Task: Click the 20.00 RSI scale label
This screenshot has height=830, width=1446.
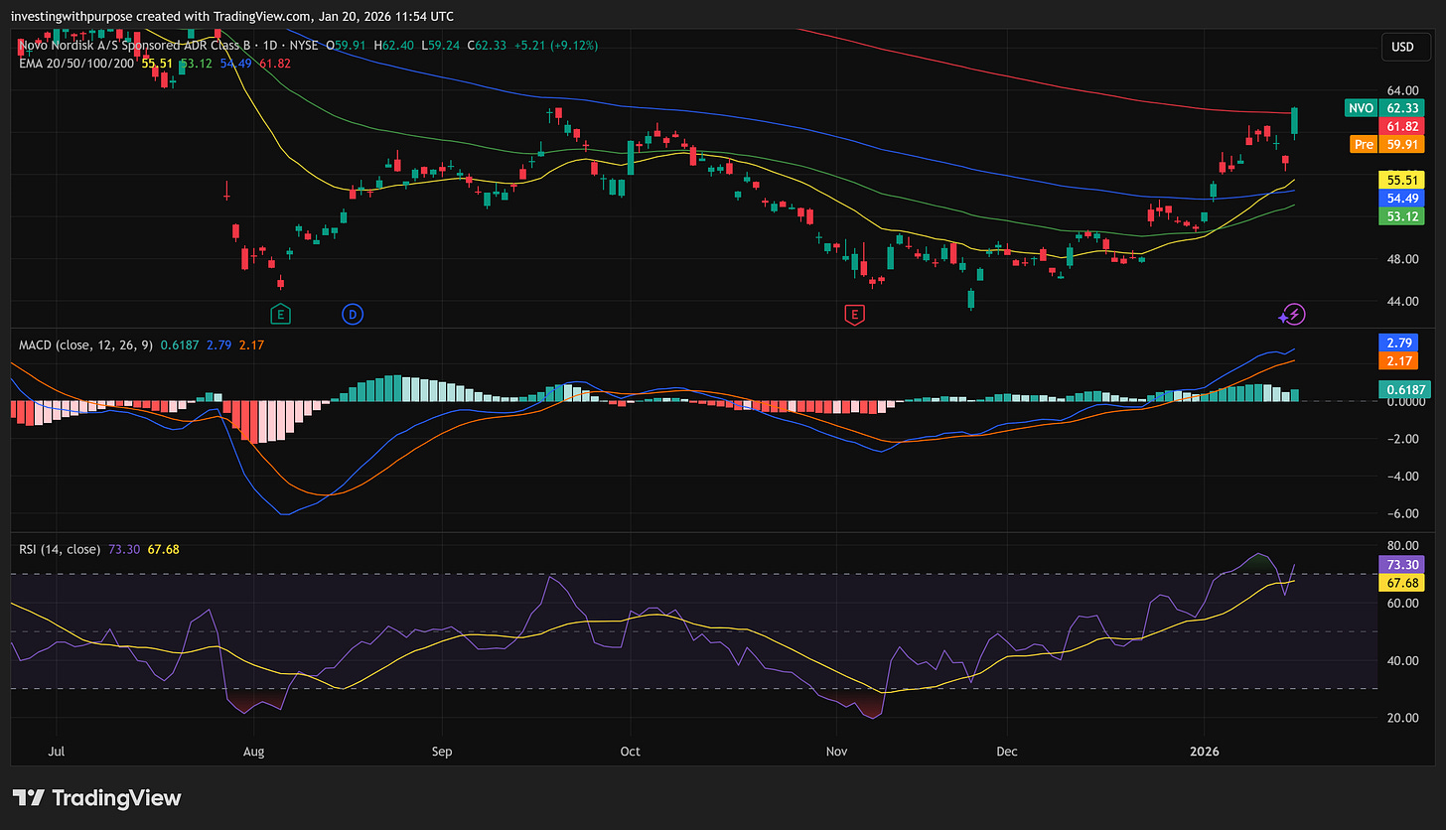Action: (x=1401, y=718)
